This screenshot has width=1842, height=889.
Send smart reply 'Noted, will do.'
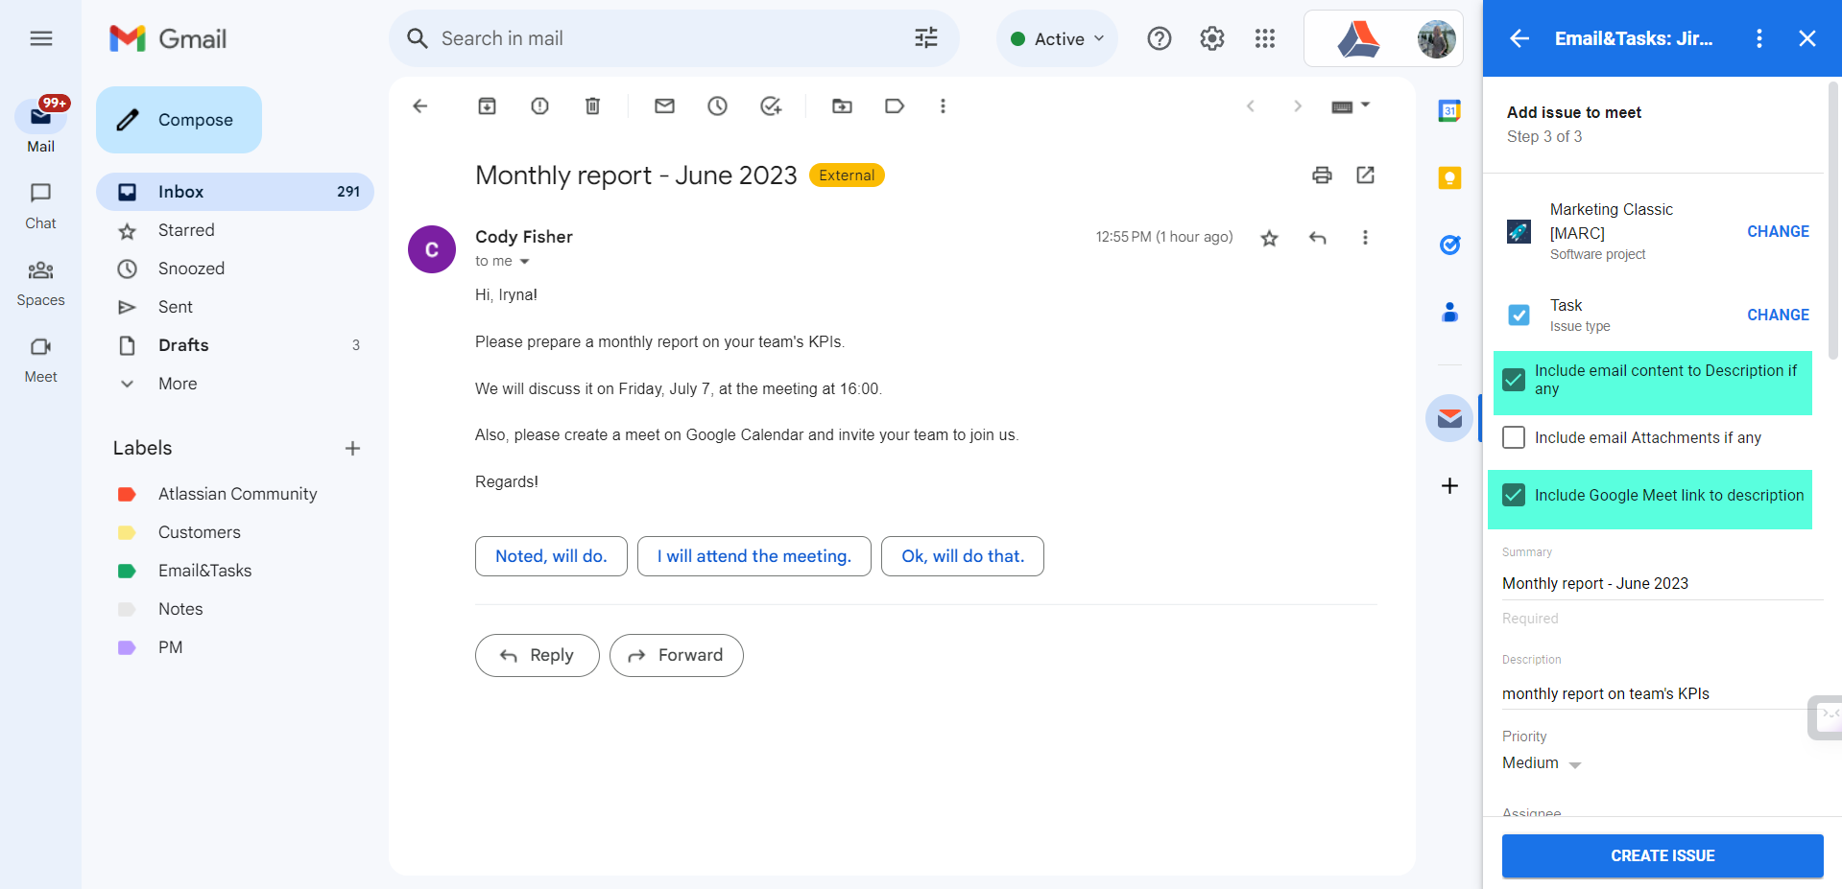coord(551,556)
